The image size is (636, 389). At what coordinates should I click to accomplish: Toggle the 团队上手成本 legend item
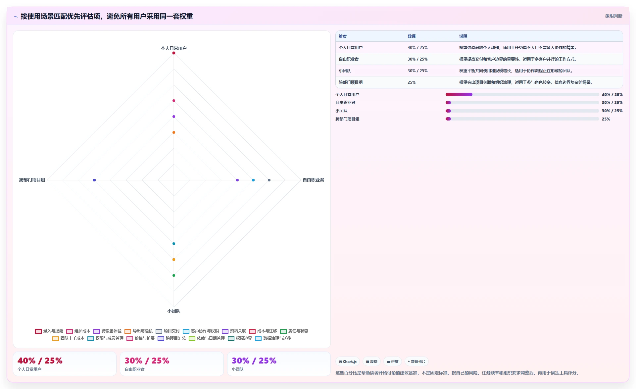pyautogui.click(x=68, y=338)
